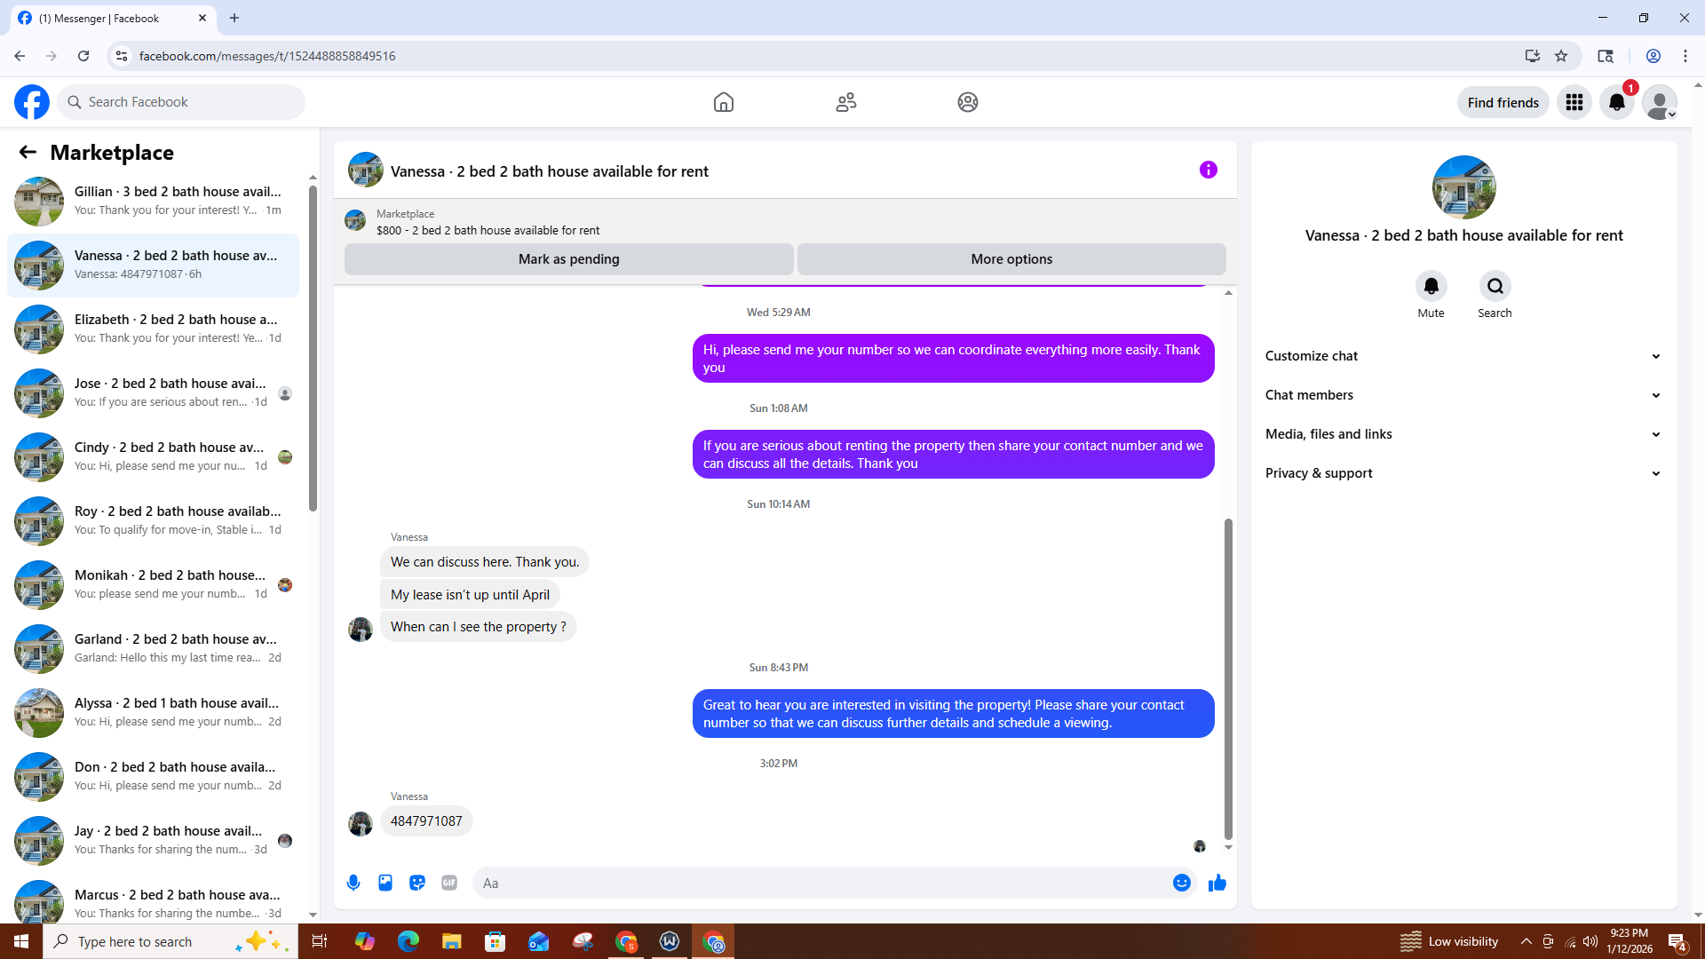Open the Friends tab in the top navigation
This screenshot has width=1705, height=959.
[845, 102]
